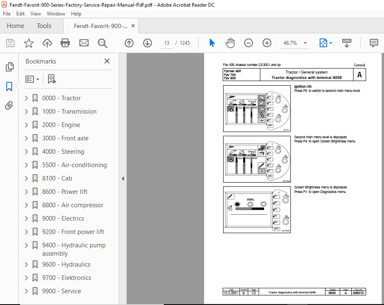Choose the Selection arrow tool
The width and height of the screenshot is (384, 305).
[212, 43]
